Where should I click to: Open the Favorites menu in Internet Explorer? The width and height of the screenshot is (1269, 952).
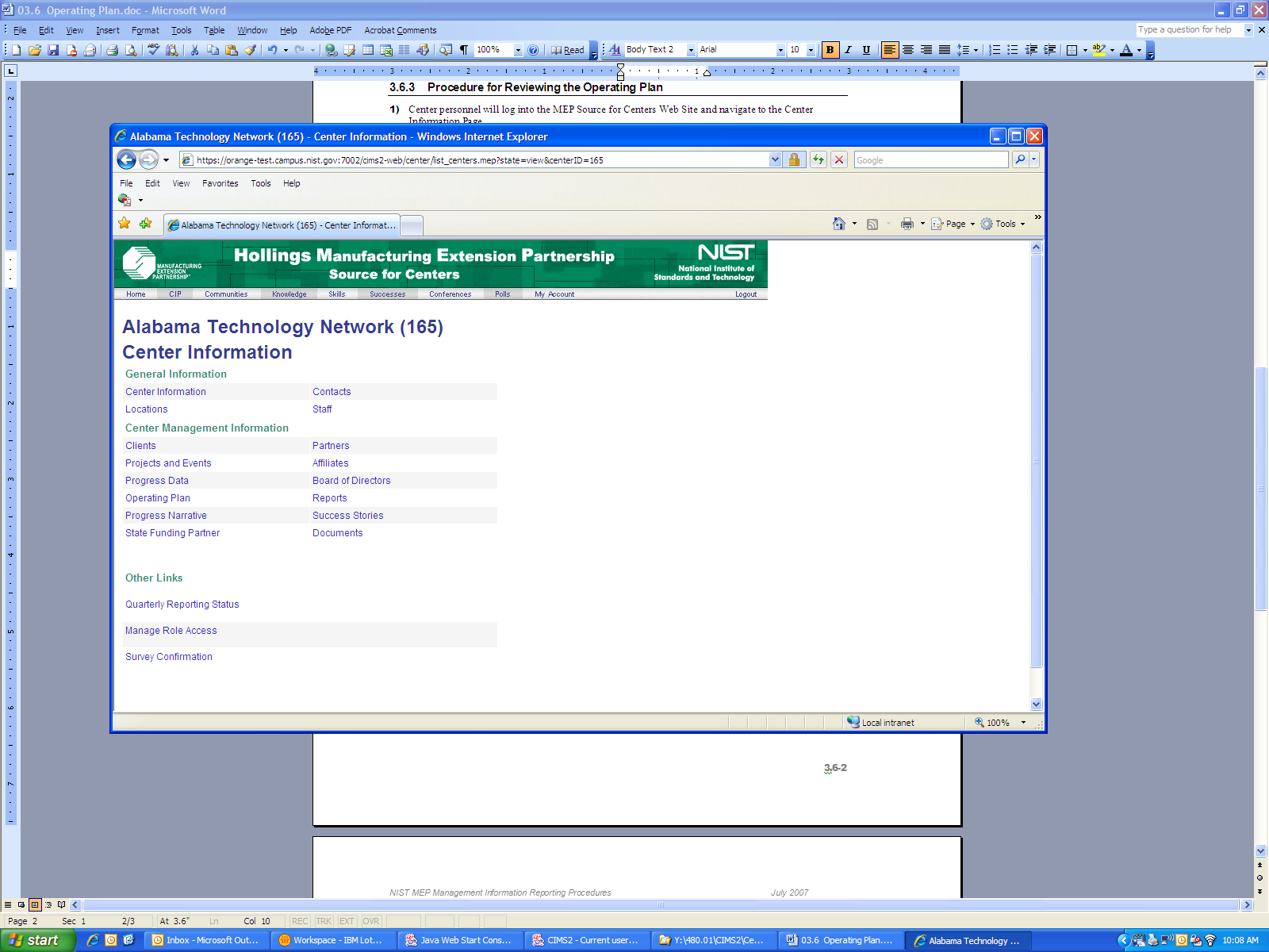point(220,183)
